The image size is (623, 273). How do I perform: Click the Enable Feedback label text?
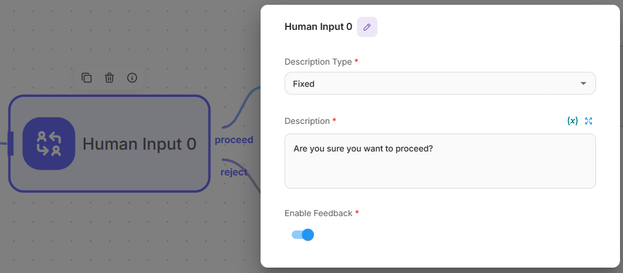pyautogui.click(x=318, y=213)
